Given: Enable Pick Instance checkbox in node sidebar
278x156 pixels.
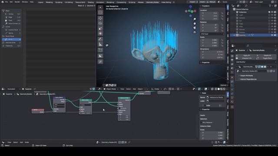Looking at the screenshot, I should click(x=201, y=122).
